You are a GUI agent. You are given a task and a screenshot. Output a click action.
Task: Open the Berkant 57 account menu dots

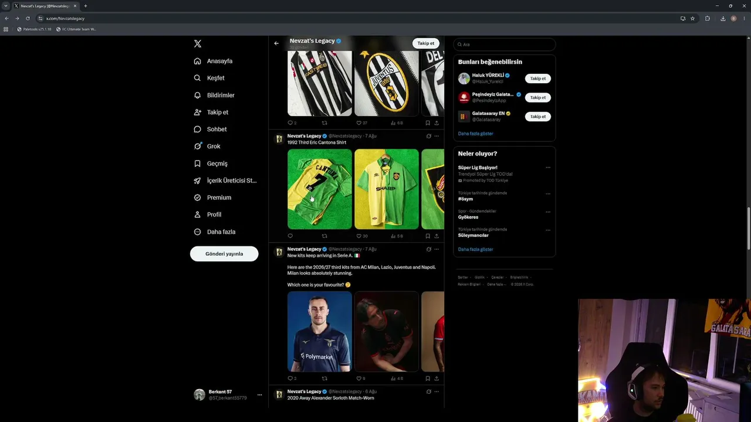tap(259, 394)
